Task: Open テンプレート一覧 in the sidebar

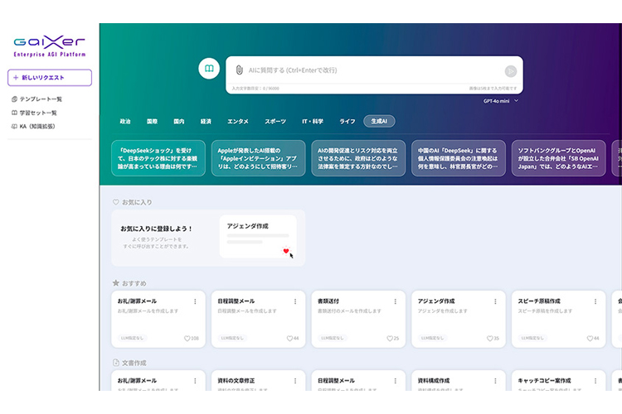Action: point(40,99)
